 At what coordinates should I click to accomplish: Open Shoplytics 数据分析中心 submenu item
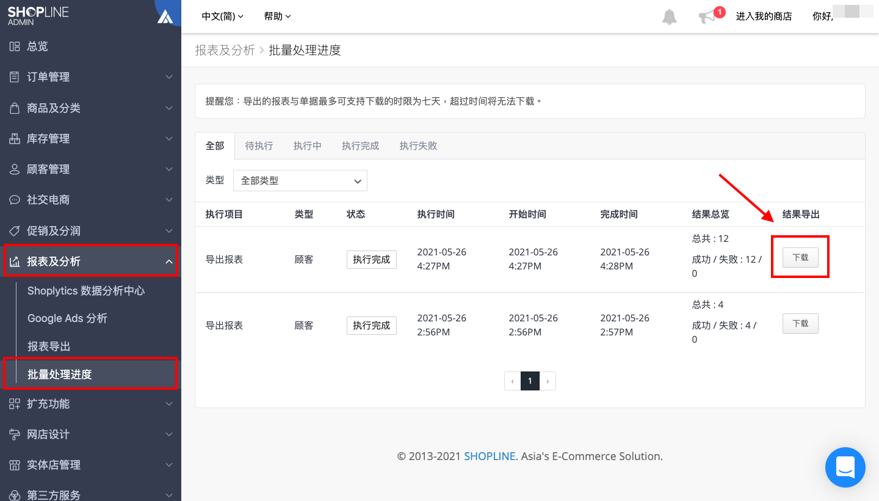(86, 291)
